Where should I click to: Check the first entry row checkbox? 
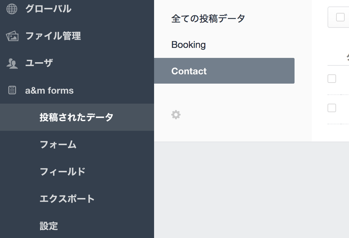click(x=332, y=79)
